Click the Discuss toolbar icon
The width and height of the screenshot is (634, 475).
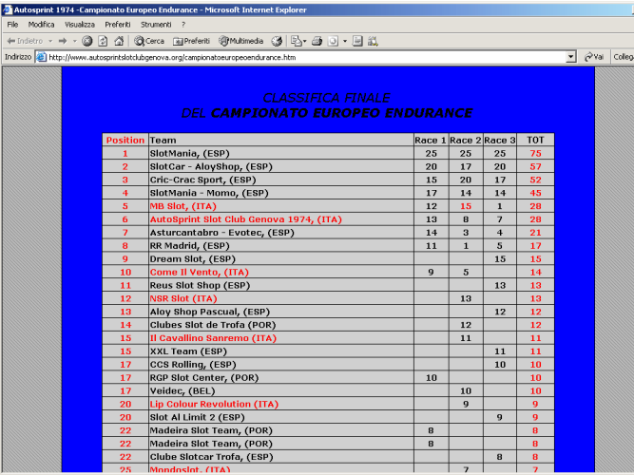pyautogui.click(x=357, y=41)
